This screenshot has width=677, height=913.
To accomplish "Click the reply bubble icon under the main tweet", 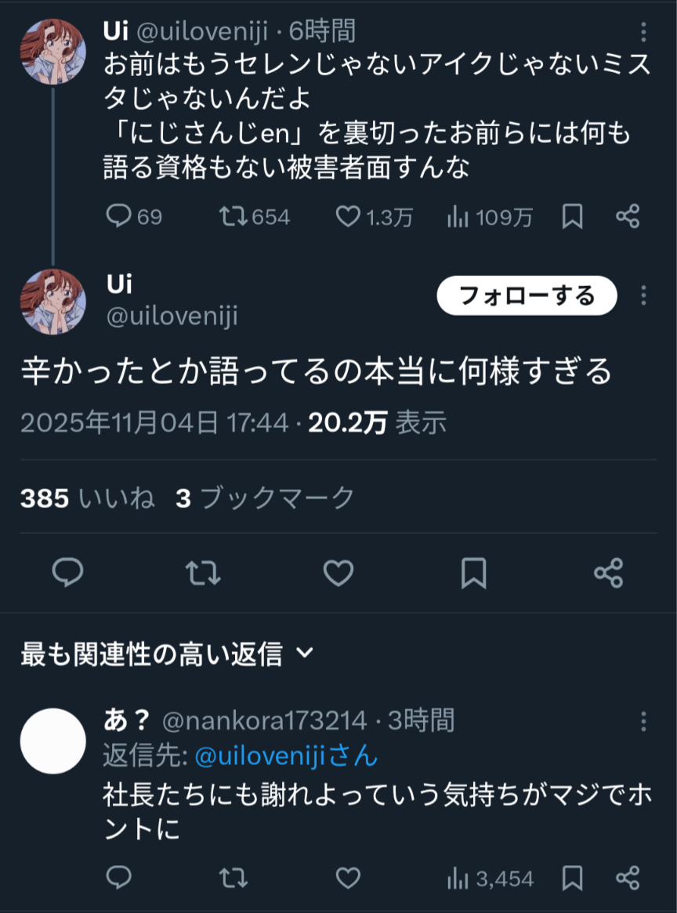I will (x=69, y=574).
